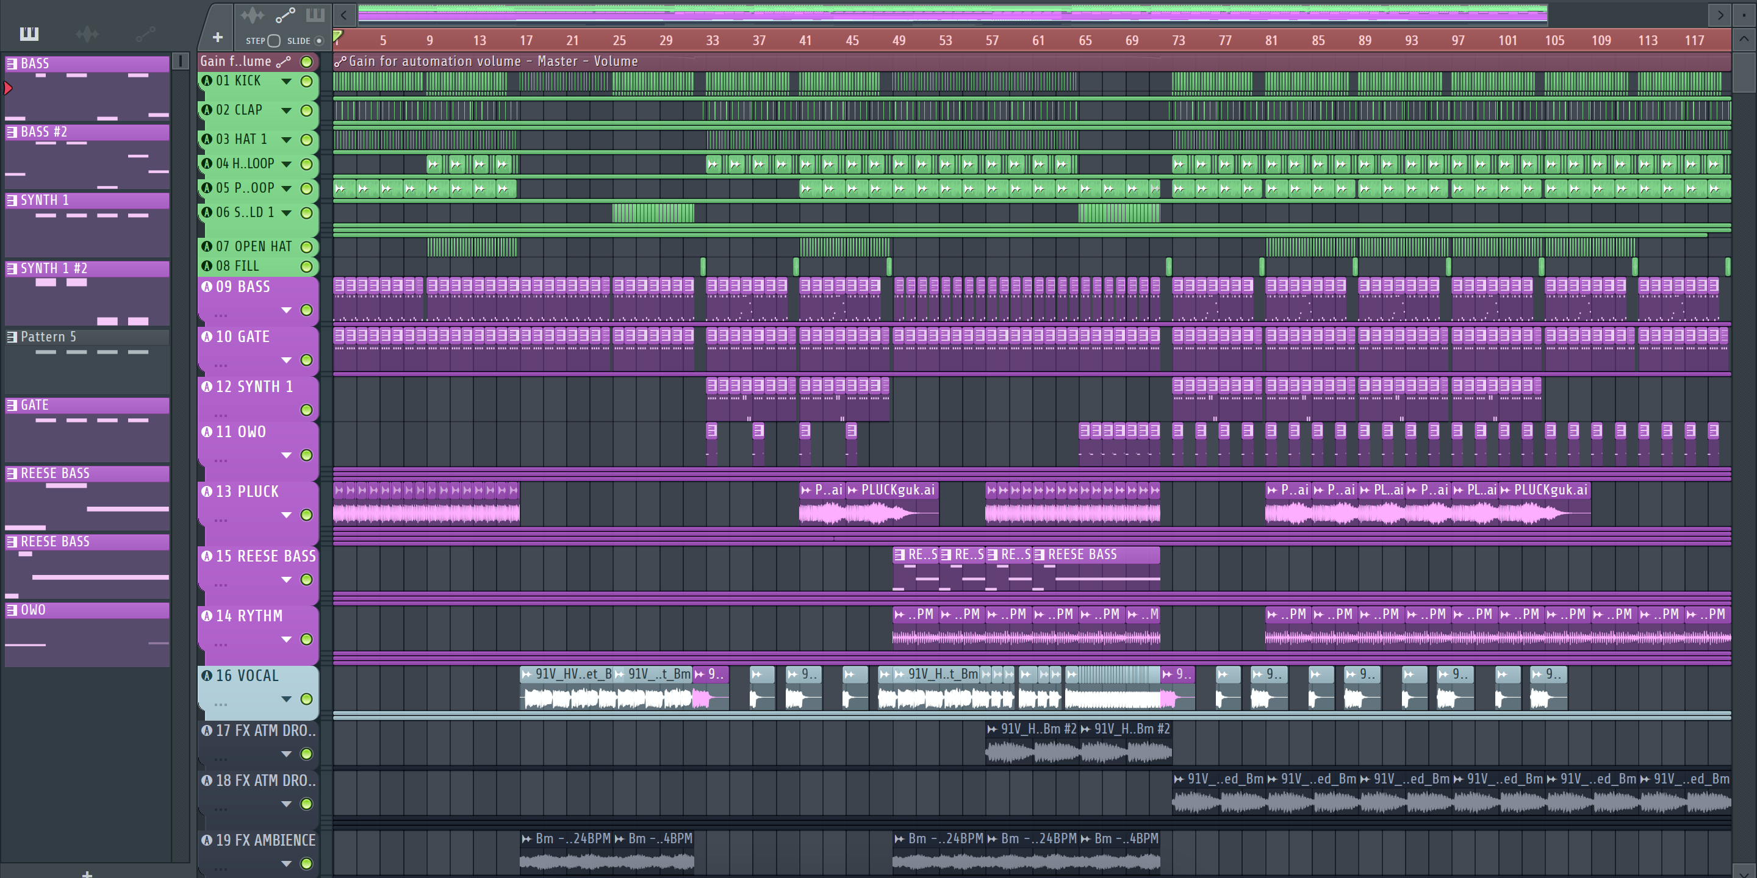Click the automation icon on Gain volume track header
The image size is (1757, 878).
[283, 62]
